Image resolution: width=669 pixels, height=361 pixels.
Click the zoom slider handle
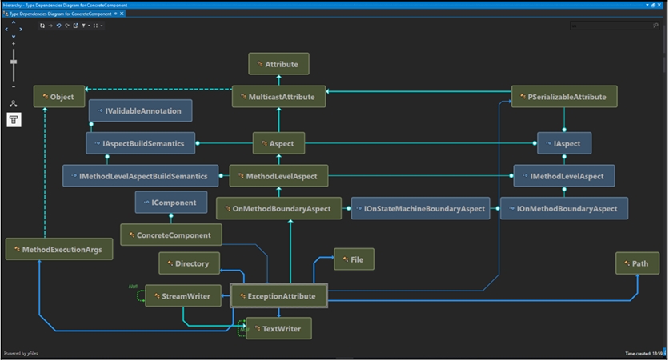pyautogui.click(x=13, y=61)
